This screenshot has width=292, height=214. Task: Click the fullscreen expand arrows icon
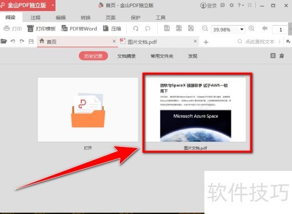coord(250,5)
